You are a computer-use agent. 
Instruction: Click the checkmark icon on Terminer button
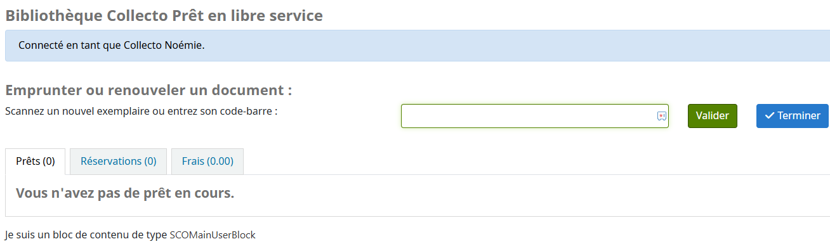(x=770, y=116)
